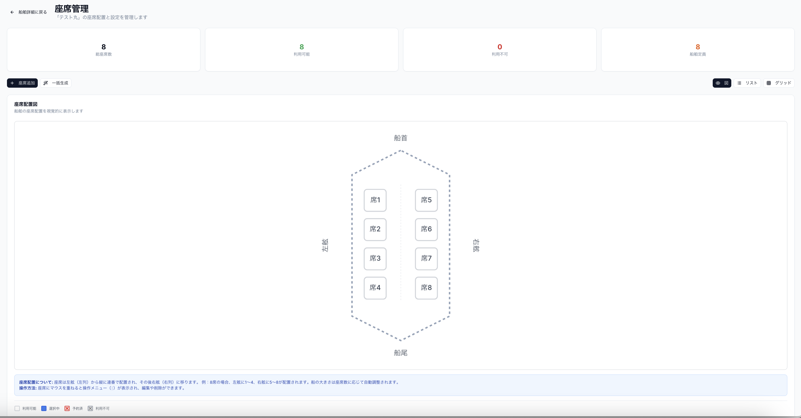This screenshot has width=801, height=418.
Task: Click the plus icon on 座席追加
Action: point(12,83)
